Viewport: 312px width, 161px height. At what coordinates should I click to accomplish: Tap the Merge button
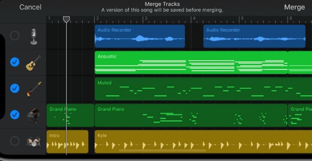[295, 7]
